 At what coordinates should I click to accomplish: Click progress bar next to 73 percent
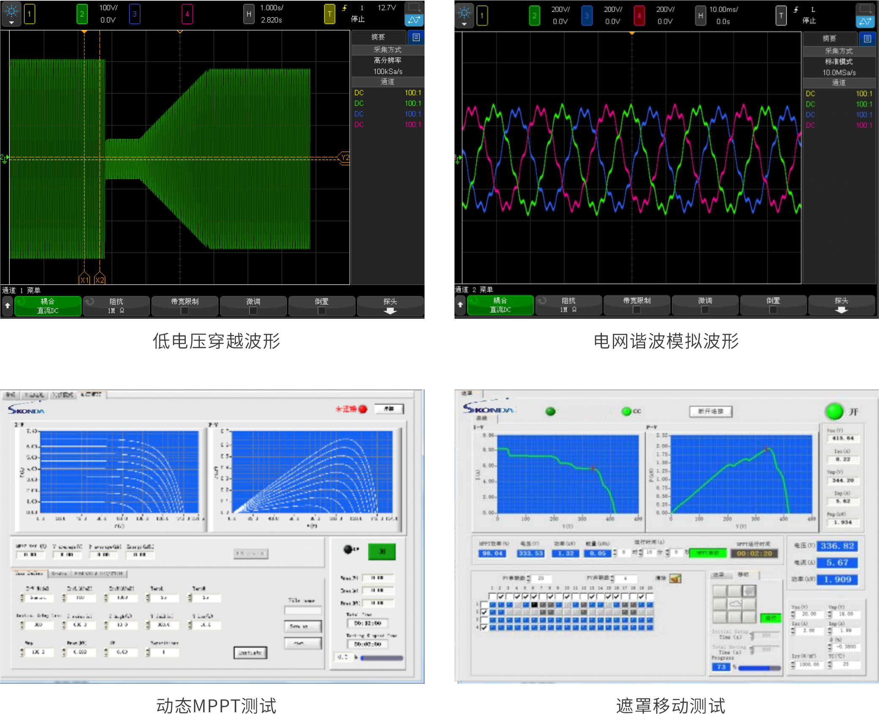pyautogui.click(x=759, y=668)
